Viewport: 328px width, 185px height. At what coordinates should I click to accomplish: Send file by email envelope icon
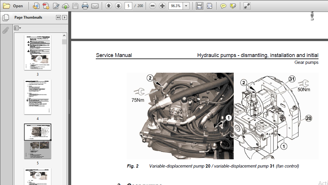tap(95, 6)
